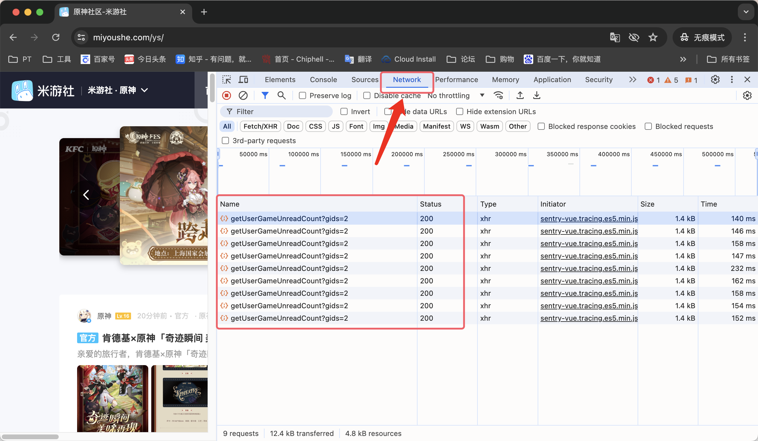Open the Cloud Install bookmark
Image resolution: width=758 pixels, height=441 pixels.
[409, 59]
